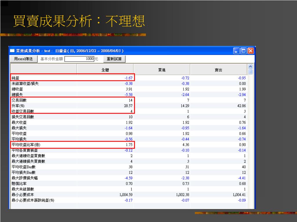297x222 pixels.
Task: Click the 平均收益Bar數 overall value 38
Action: (x=131, y=167)
